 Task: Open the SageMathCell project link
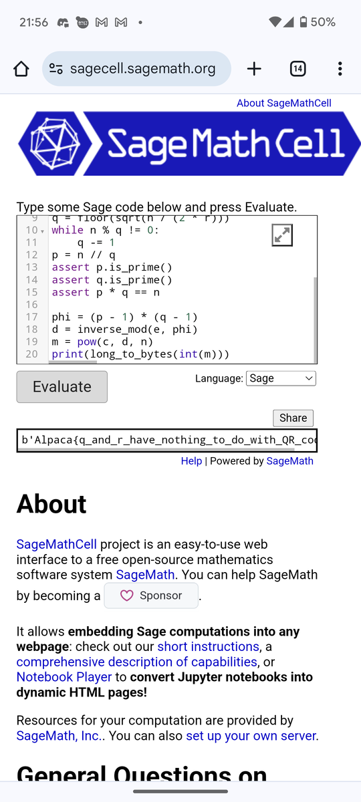[56, 544]
